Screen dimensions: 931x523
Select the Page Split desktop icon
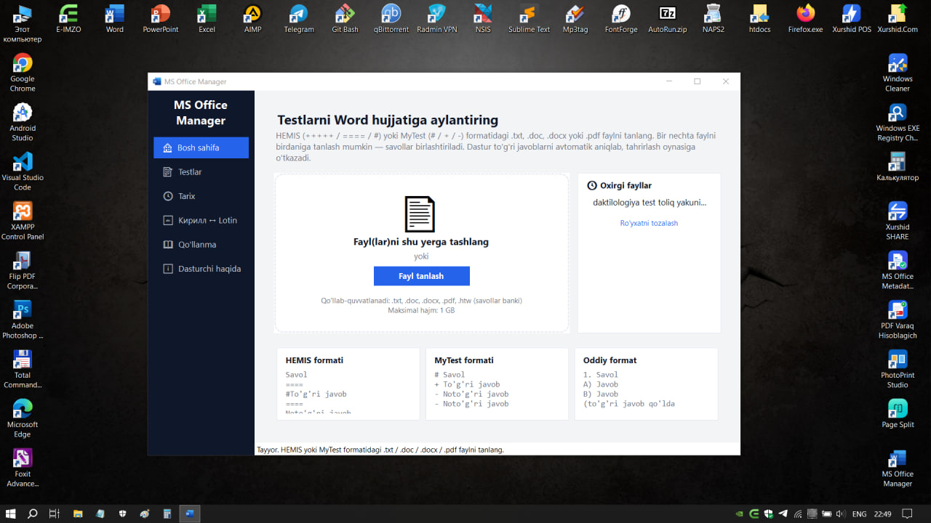(898, 414)
